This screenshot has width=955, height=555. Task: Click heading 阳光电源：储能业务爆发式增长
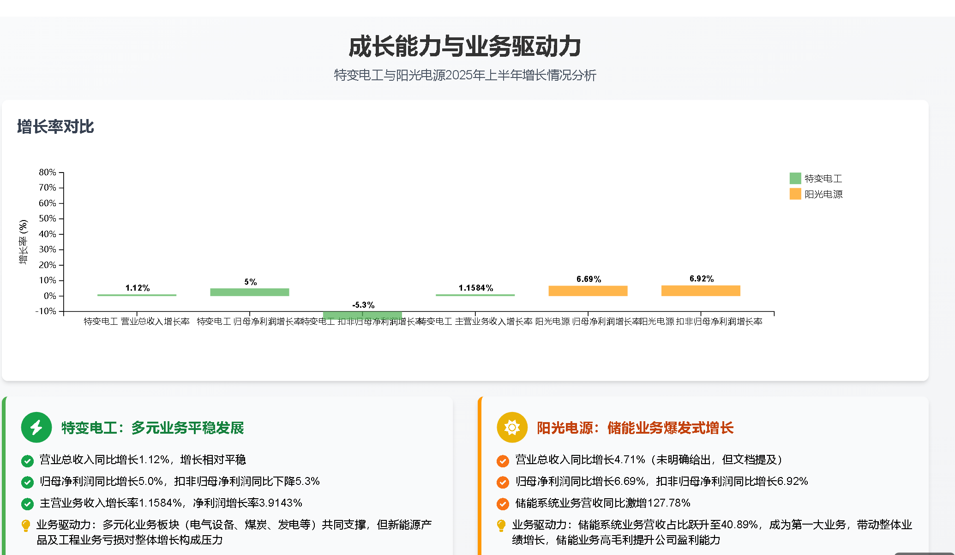click(x=635, y=428)
